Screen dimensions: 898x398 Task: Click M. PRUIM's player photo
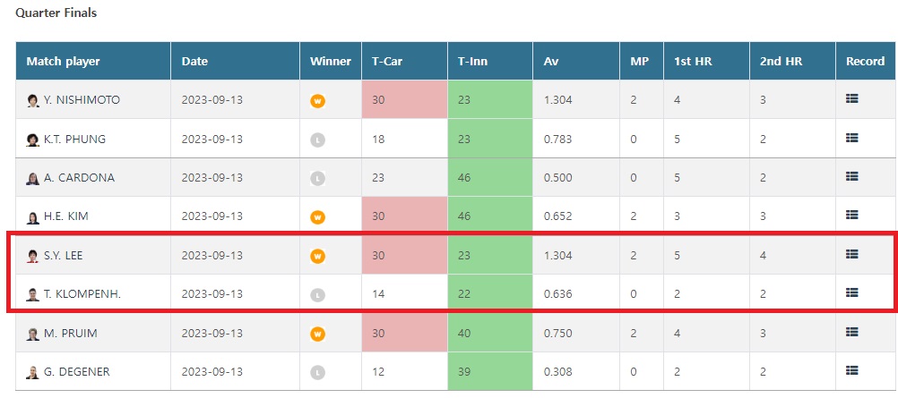(33, 334)
